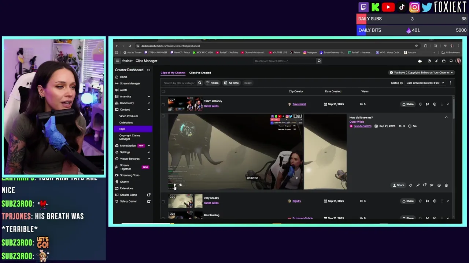Viewport: 469px width, 263px height.
Task: Click the YouTube icon in stream overlay
Action: coord(388,7)
